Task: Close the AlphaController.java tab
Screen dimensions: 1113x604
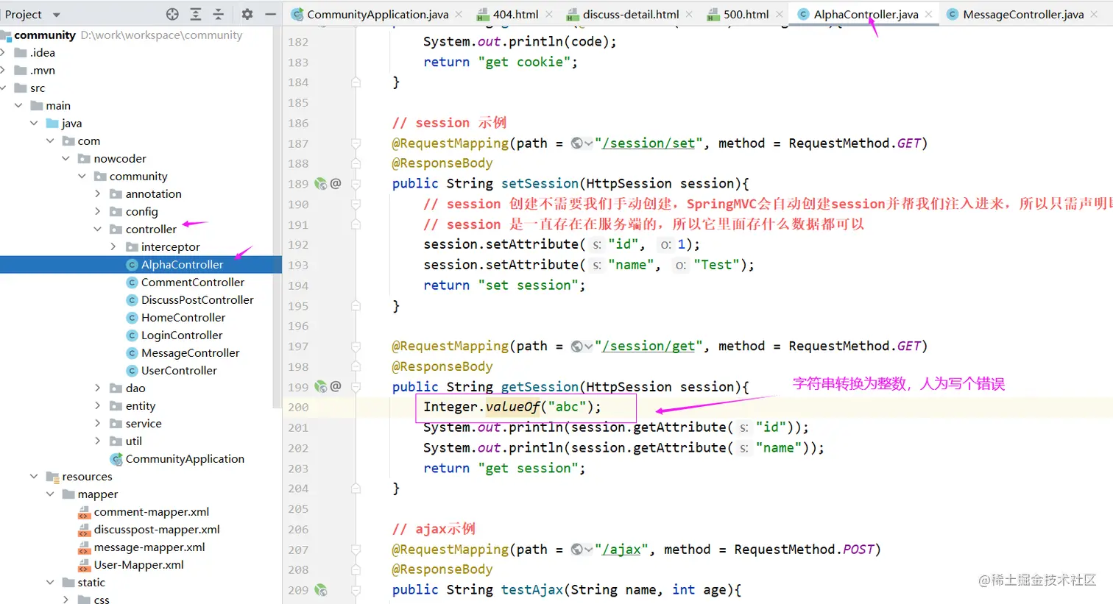Action: point(929,14)
